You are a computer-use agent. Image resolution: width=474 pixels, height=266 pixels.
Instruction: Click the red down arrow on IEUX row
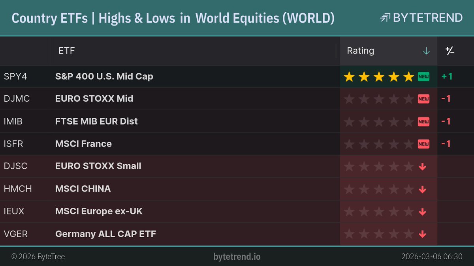tap(423, 211)
